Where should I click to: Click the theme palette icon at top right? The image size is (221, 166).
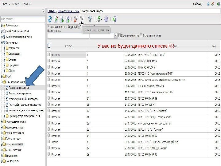[x=212, y=4]
